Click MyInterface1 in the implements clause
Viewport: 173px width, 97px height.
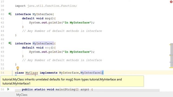click(x=91, y=73)
